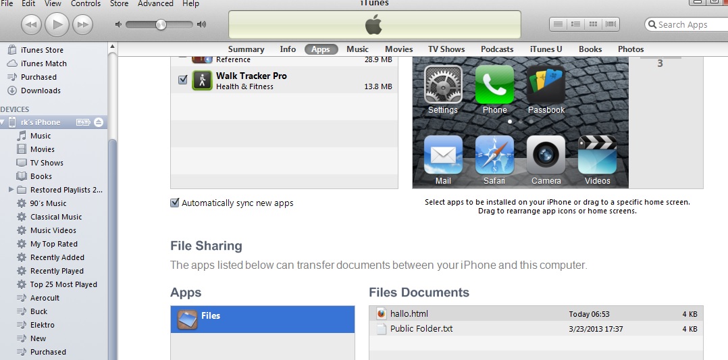
Task: Click the high volume speaker icon
Action: tap(201, 24)
